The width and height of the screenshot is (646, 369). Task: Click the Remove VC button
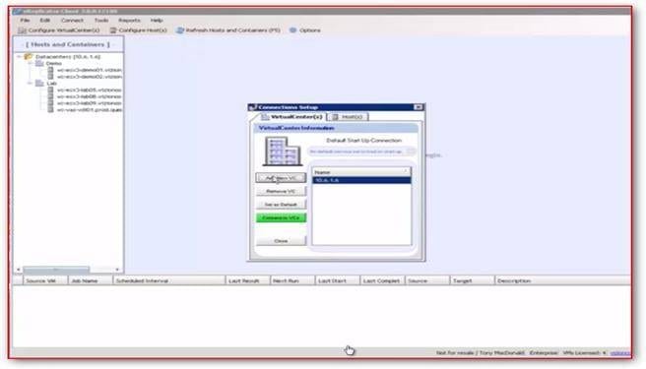point(281,192)
